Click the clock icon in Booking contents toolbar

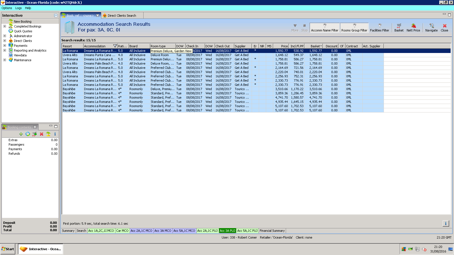click(28, 134)
